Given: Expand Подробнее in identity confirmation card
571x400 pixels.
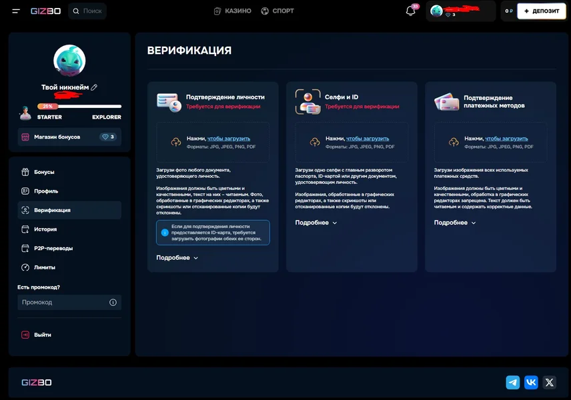Looking at the screenshot, I should (x=177, y=258).
